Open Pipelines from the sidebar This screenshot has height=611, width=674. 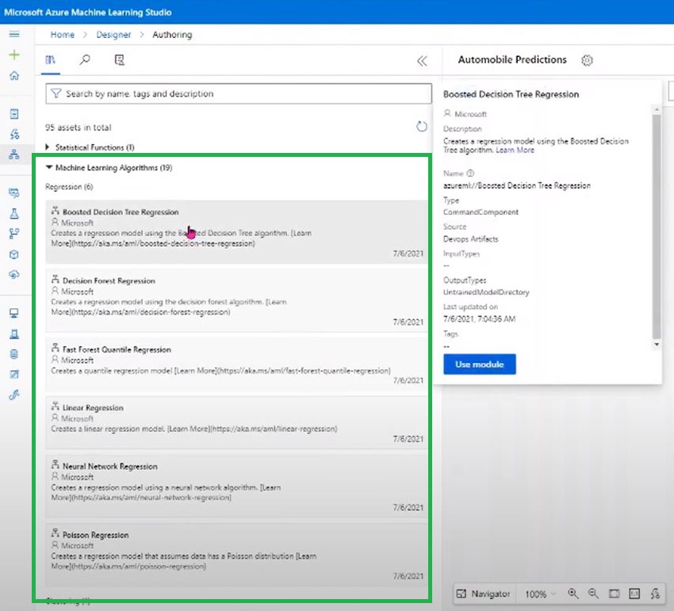point(14,234)
